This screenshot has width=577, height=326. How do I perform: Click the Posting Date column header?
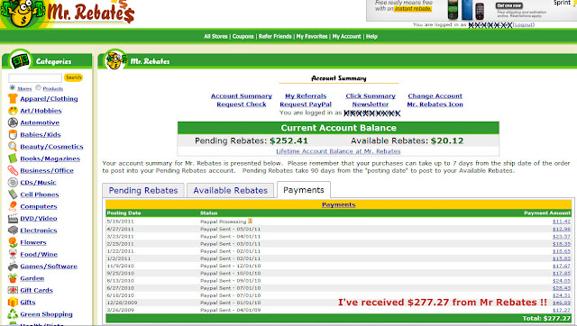(x=124, y=213)
